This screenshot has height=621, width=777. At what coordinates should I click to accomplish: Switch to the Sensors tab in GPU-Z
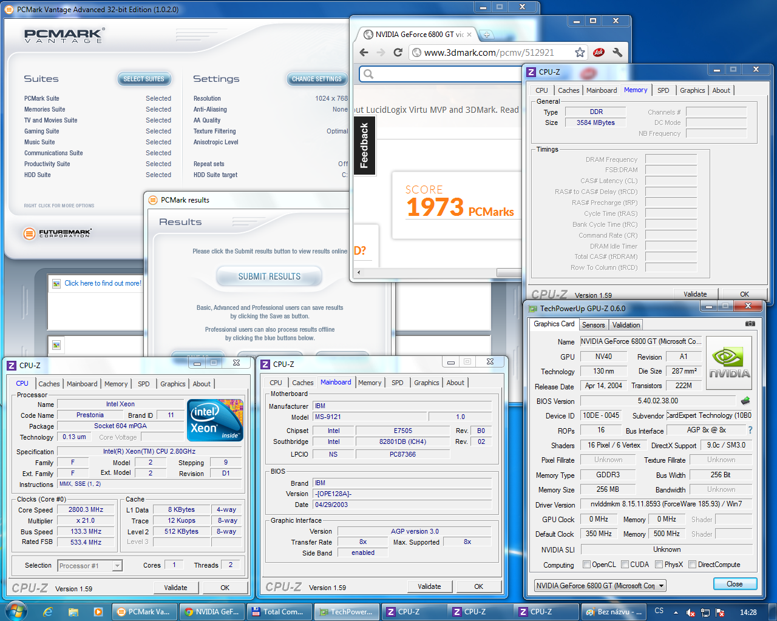click(x=593, y=325)
